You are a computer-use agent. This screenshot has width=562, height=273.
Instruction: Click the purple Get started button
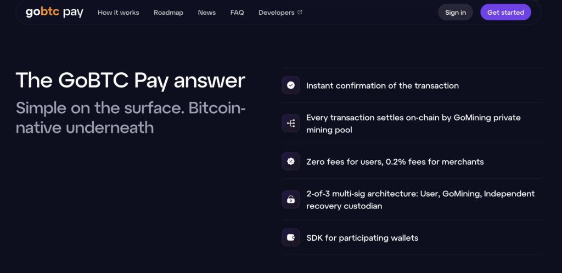coord(505,13)
